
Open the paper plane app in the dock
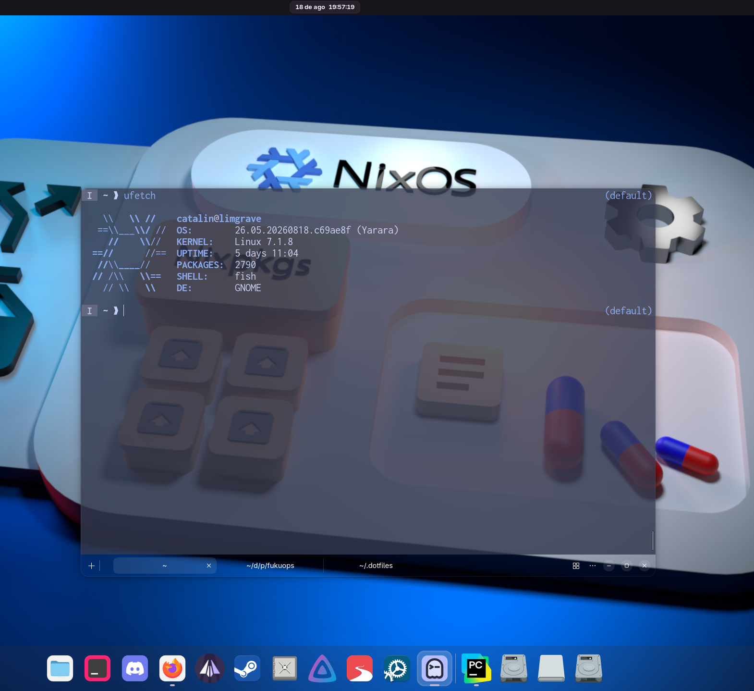click(x=210, y=668)
